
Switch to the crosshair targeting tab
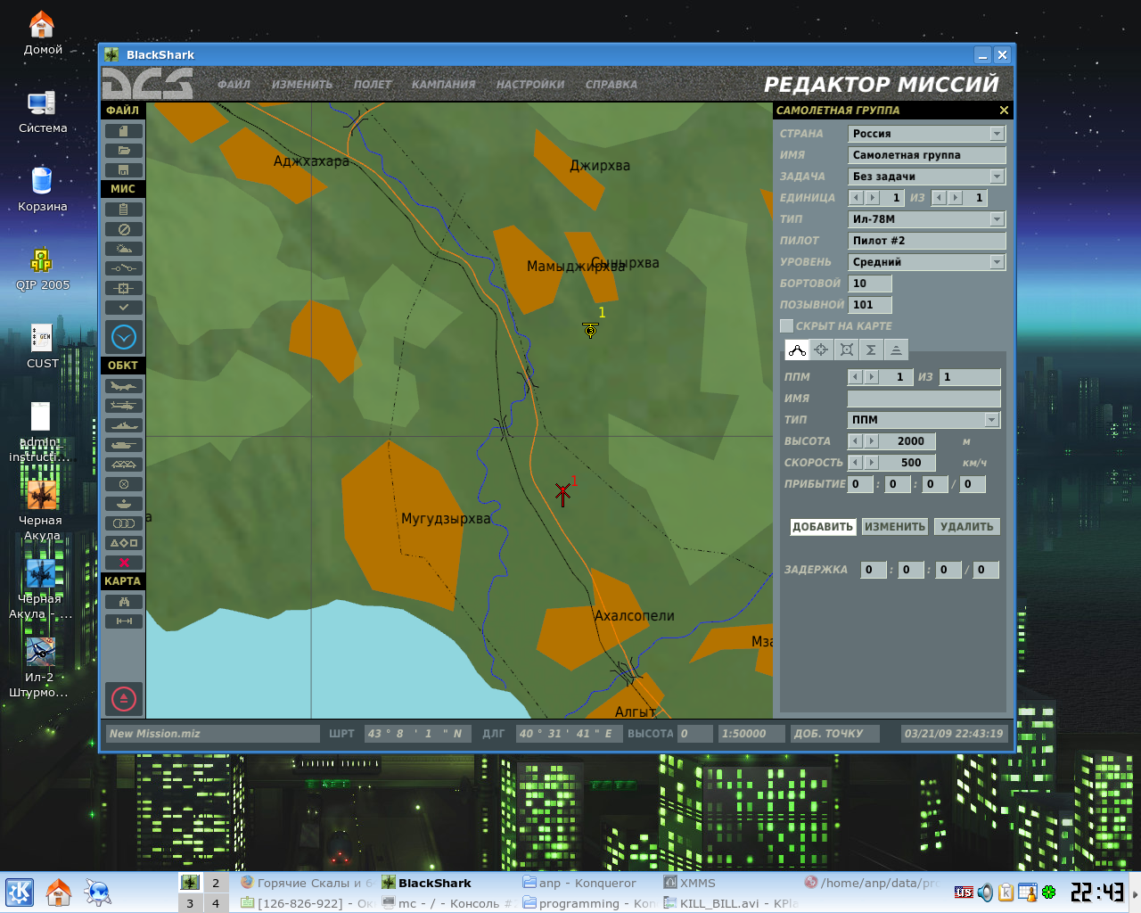(x=822, y=350)
